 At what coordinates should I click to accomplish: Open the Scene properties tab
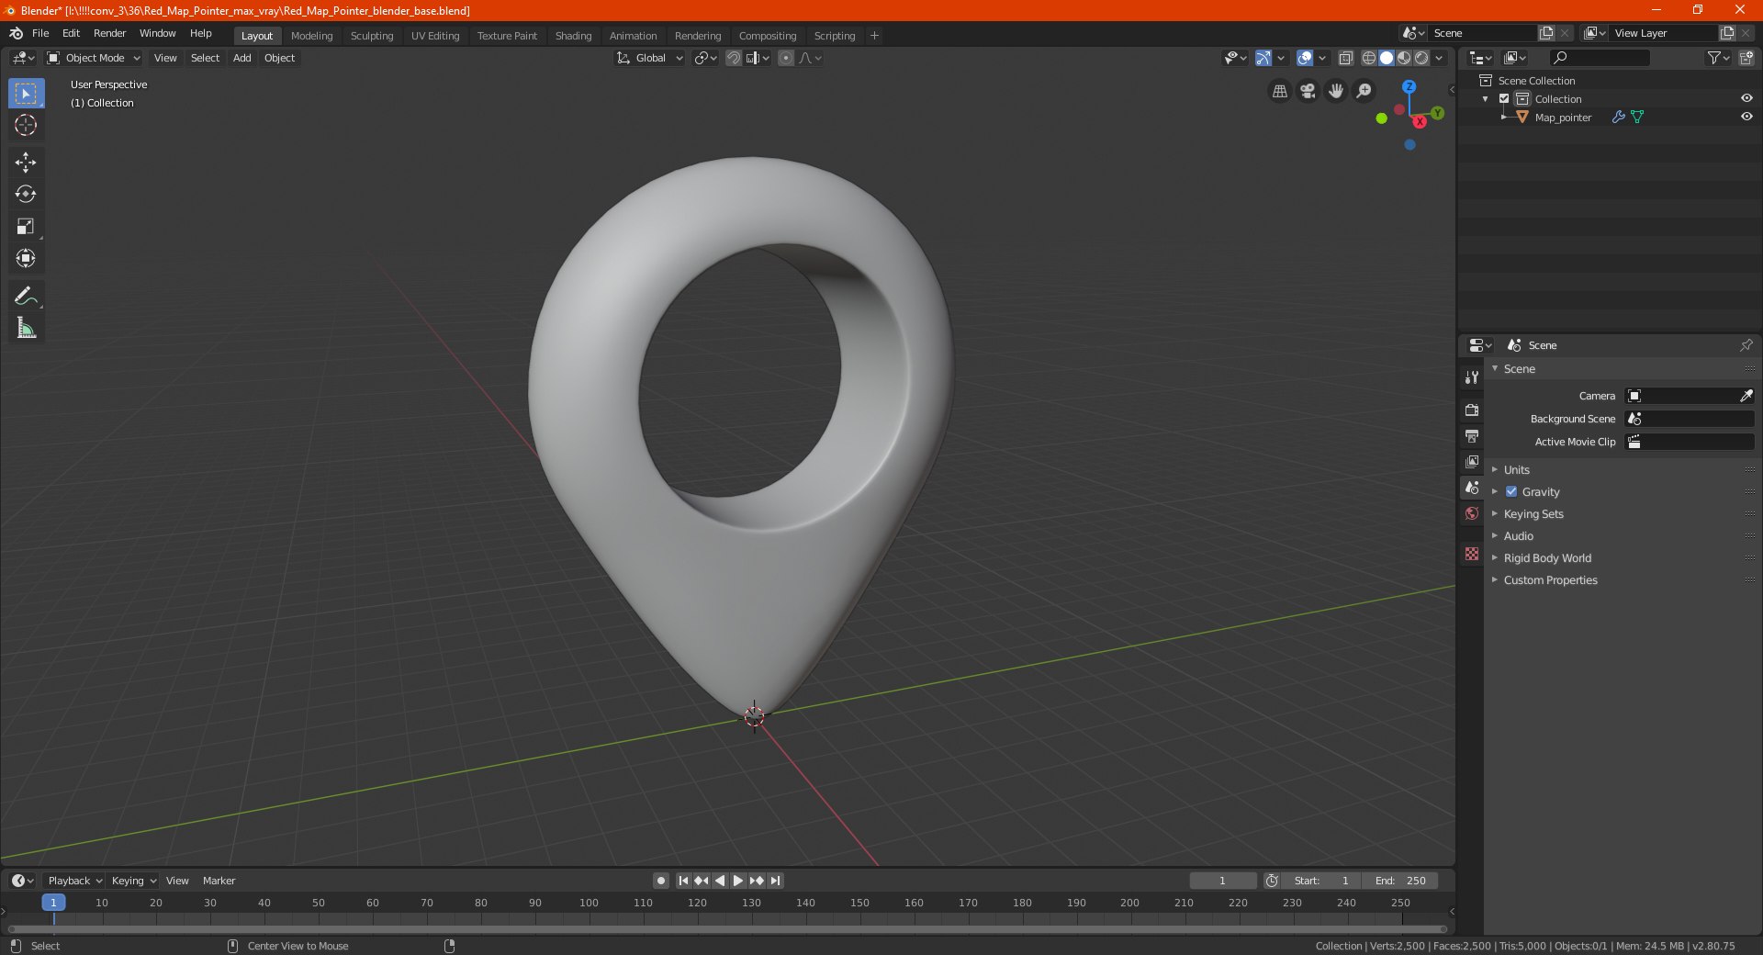pyautogui.click(x=1472, y=488)
